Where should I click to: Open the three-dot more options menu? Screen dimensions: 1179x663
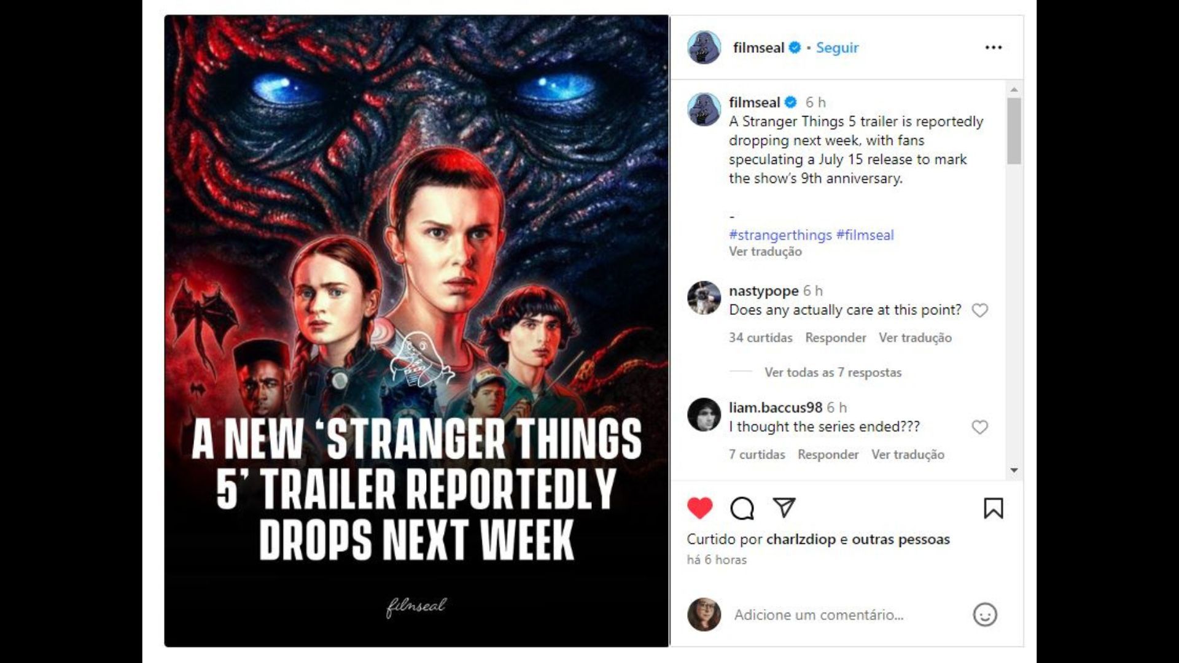click(993, 47)
